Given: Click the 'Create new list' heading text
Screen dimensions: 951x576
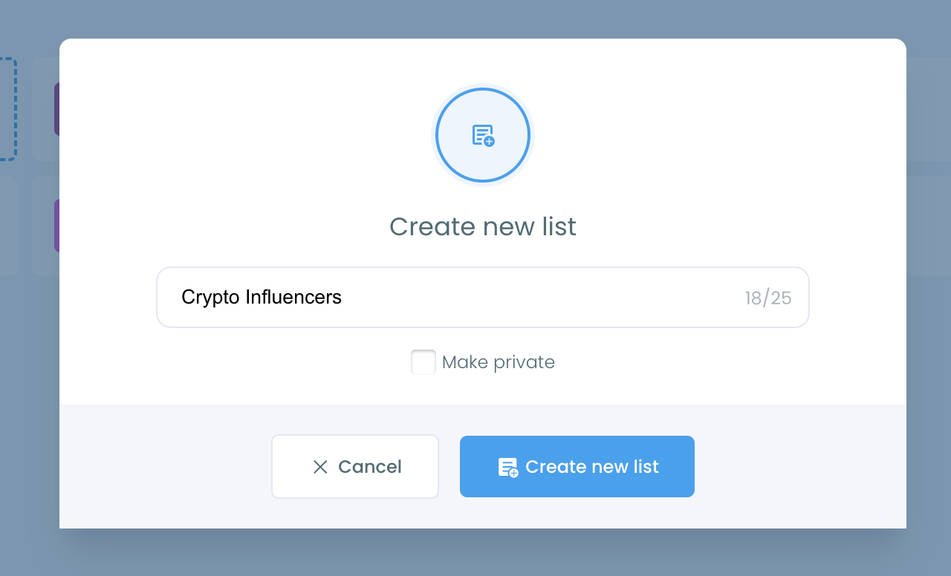Looking at the screenshot, I should [483, 226].
